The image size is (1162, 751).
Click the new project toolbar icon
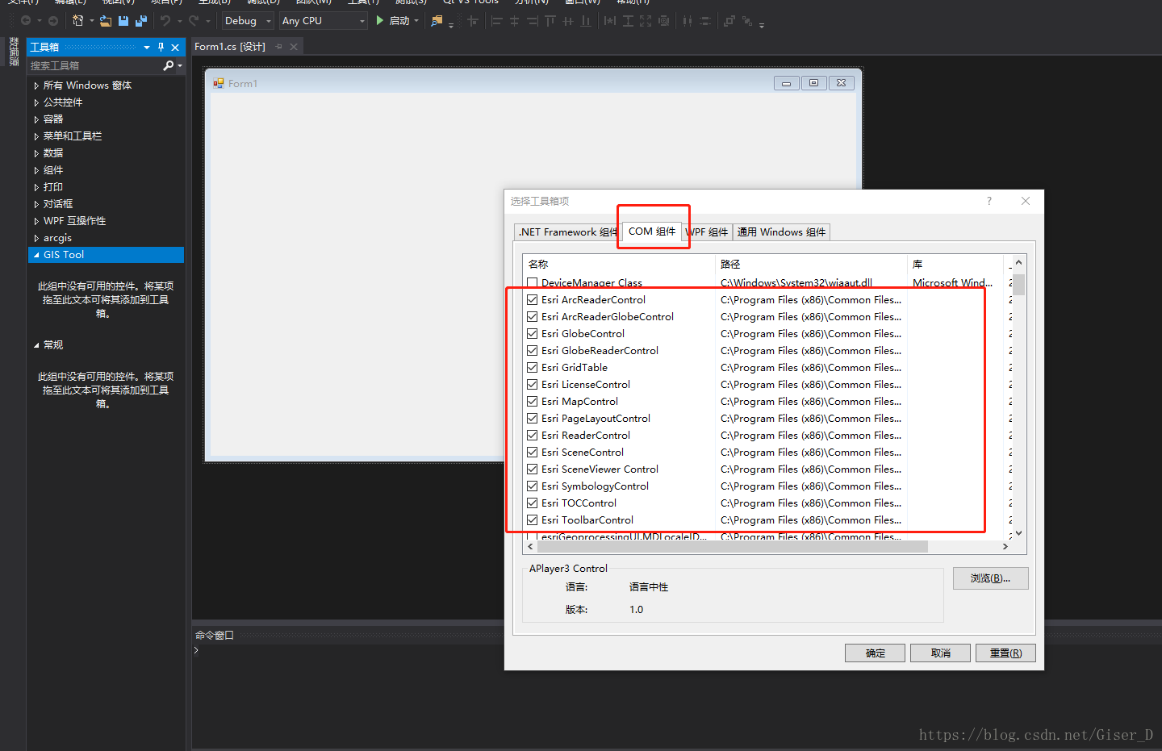coord(78,21)
